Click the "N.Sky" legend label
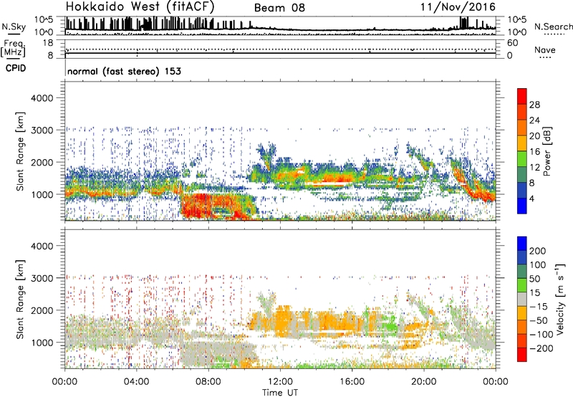 14,27
